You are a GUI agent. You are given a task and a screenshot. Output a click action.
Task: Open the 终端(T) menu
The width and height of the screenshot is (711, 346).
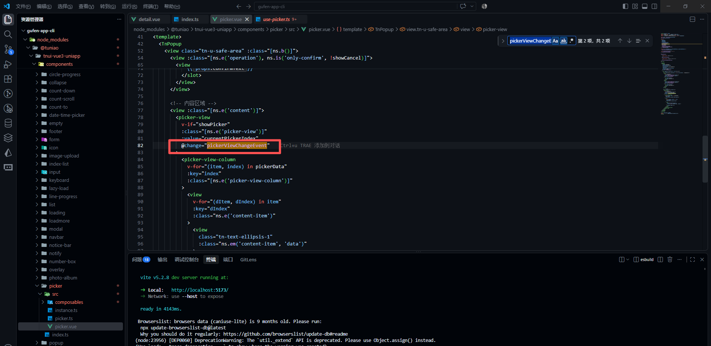pos(151,6)
